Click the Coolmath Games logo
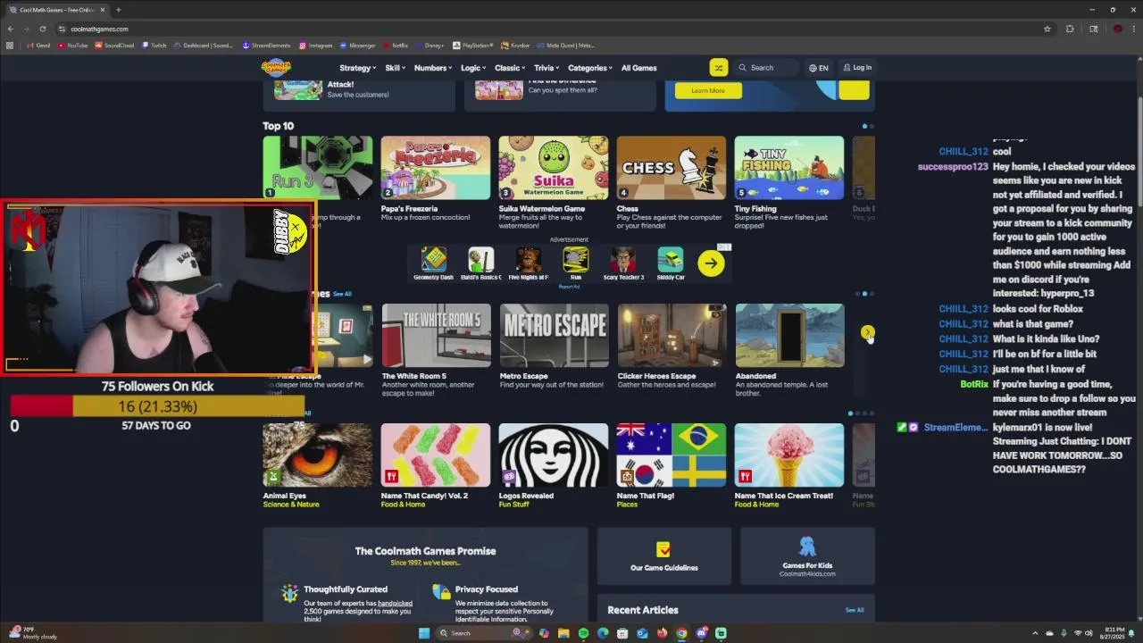Viewport: 1143px width, 643px height. (x=276, y=67)
